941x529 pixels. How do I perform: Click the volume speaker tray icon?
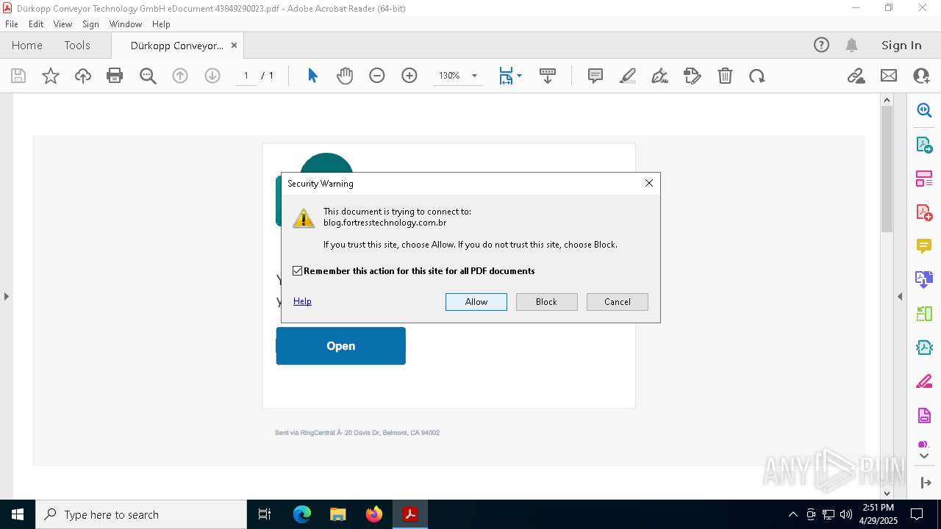coord(845,514)
